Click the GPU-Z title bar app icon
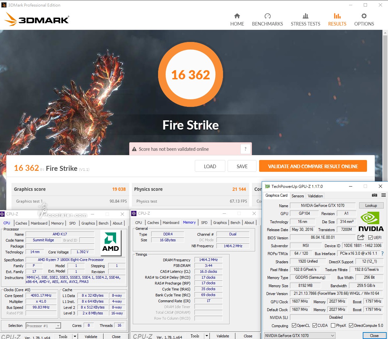This screenshot has height=339, width=388. [x=267, y=187]
